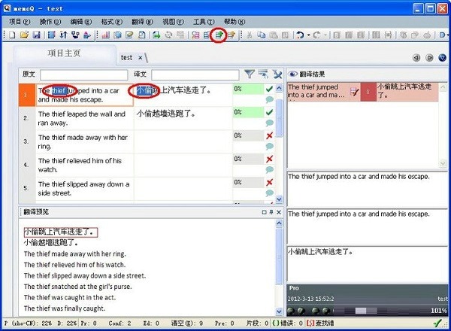451x331 pixels.
Task: Click the red-circled confirm segment toolbar icon
Action: [218, 35]
